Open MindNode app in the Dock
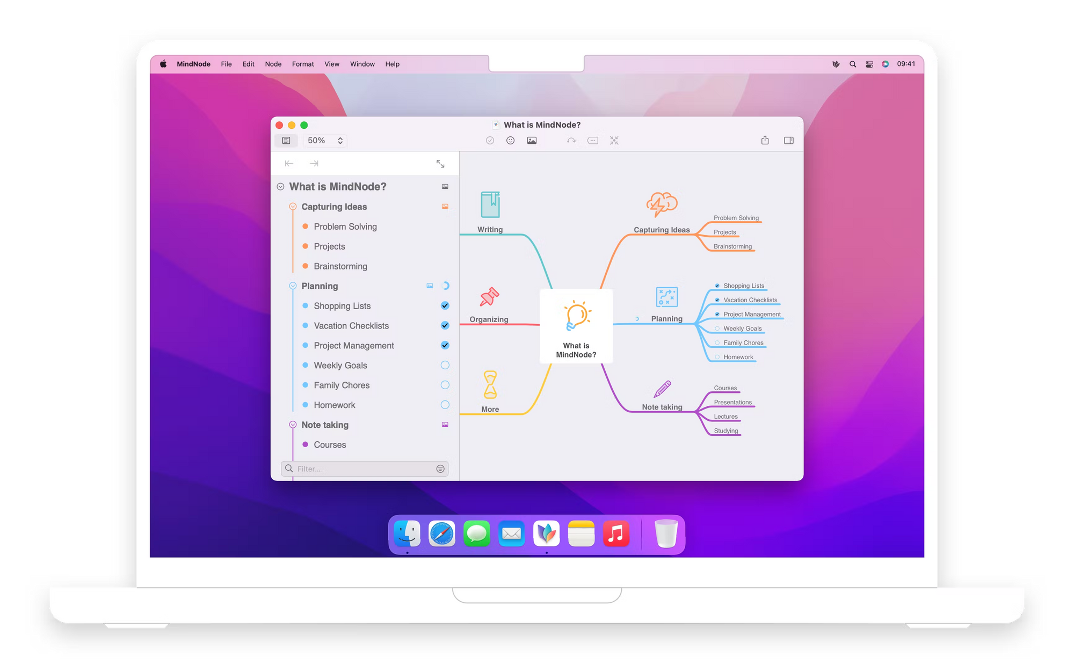Screen dimensions: 1074x664 pyautogui.click(x=547, y=534)
